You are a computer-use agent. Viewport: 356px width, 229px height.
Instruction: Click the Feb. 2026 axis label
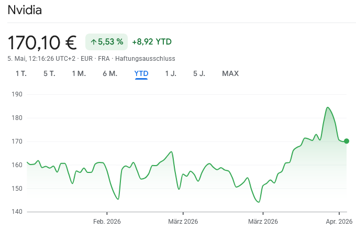[107, 222]
